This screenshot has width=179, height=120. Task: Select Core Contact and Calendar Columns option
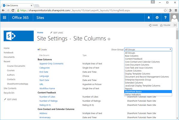[x=148, y=62]
